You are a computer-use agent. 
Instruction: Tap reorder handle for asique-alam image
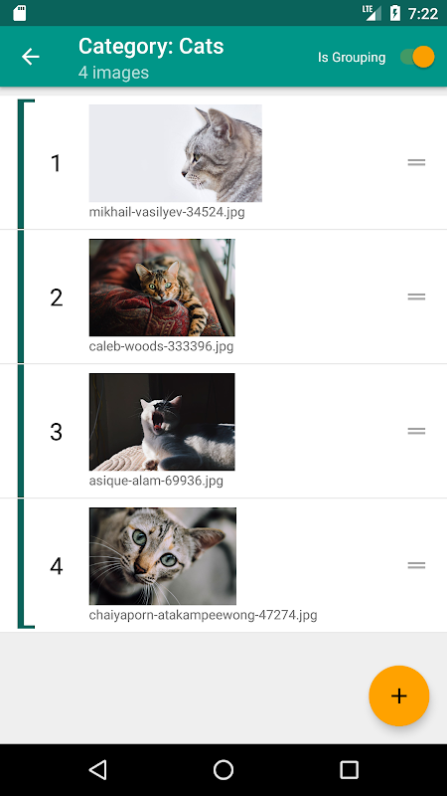[x=416, y=431]
